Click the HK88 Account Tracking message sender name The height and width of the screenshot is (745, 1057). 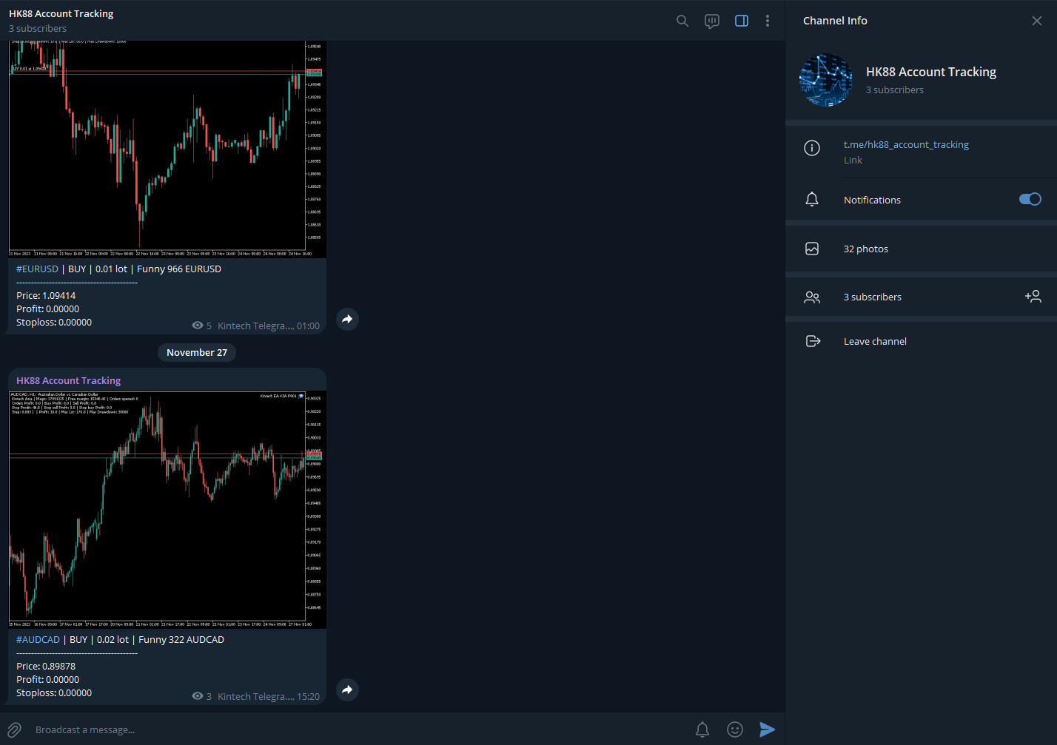68,380
